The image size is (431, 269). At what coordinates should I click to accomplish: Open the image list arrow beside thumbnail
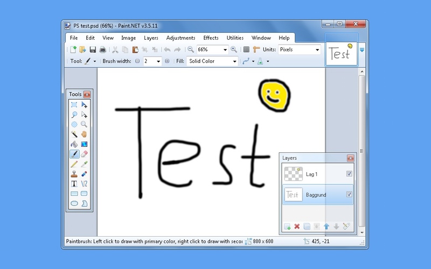tap(362, 50)
